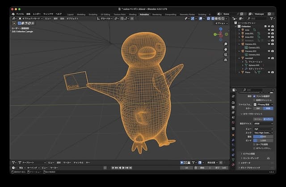The width and height of the screenshot is (286, 187).
Task: Enable the ファイル拡張子 checkbox
Action: (x=255, y=96)
